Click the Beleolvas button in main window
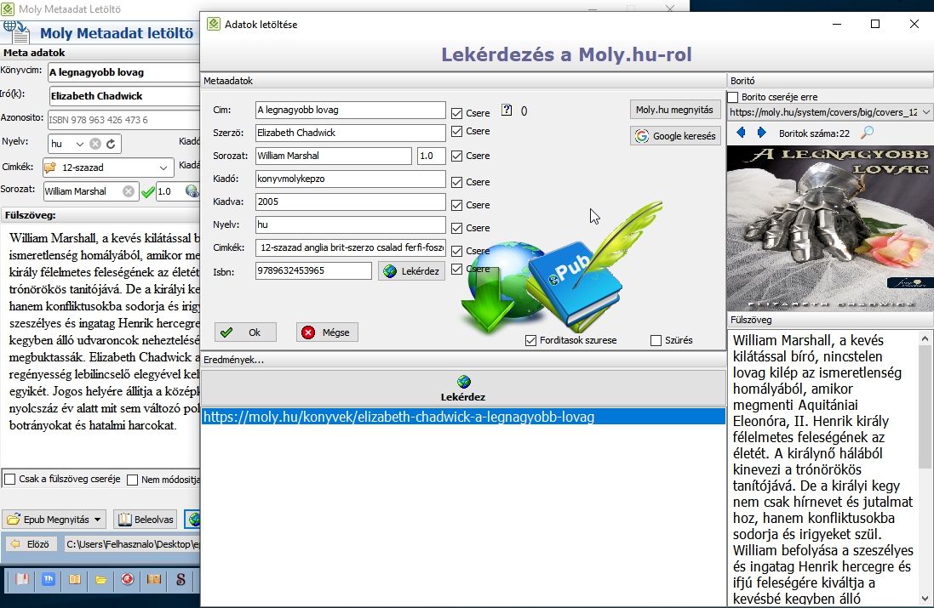934x608 pixels. click(x=146, y=520)
